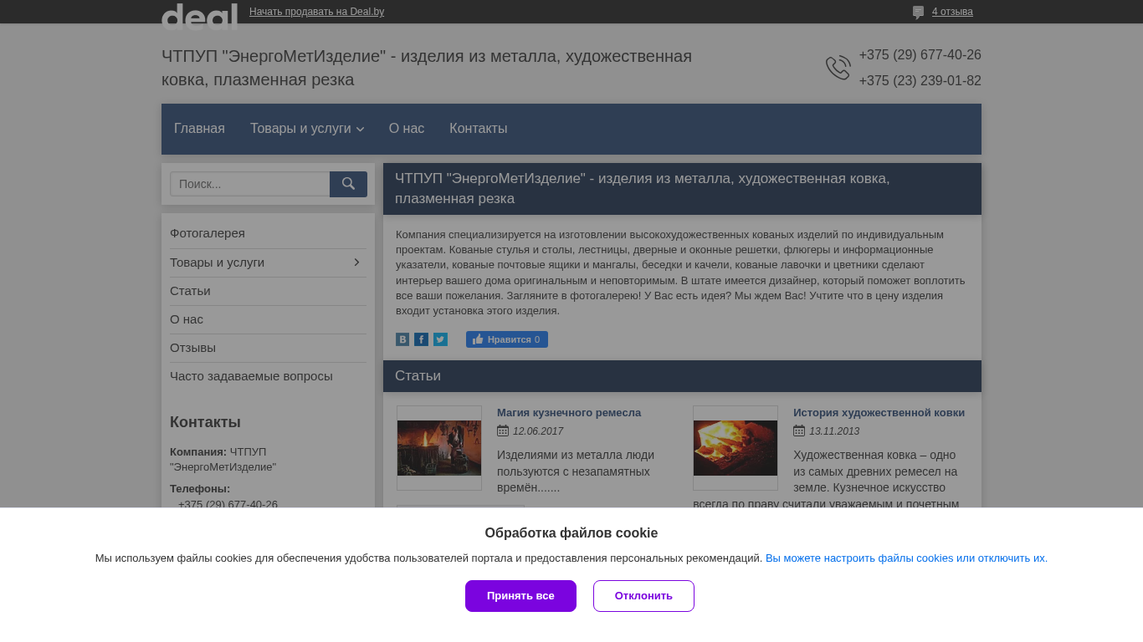Click header phone number +375 (29) 677-40-26
Viewport: 1143px width, 642px height.
coord(920,55)
